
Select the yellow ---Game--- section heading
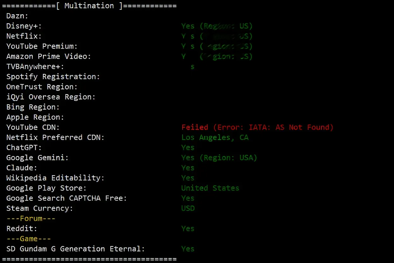[x=29, y=238]
